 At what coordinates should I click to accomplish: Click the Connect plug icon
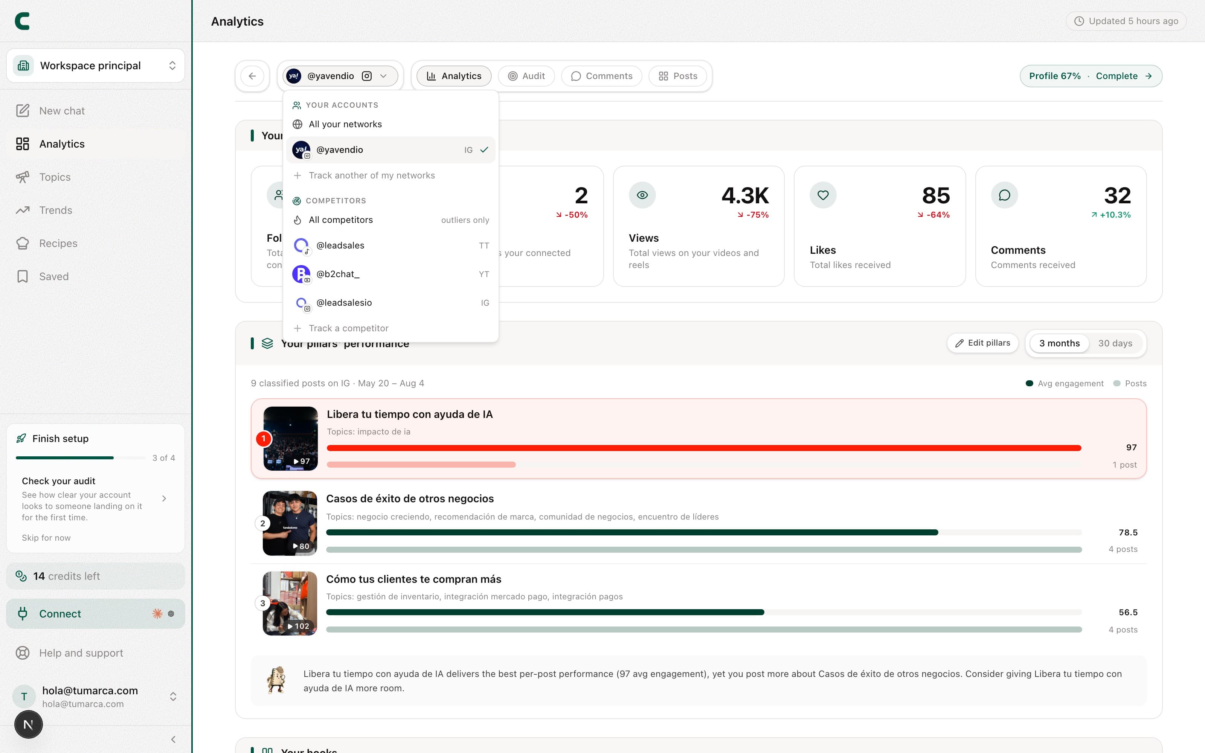tap(23, 614)
